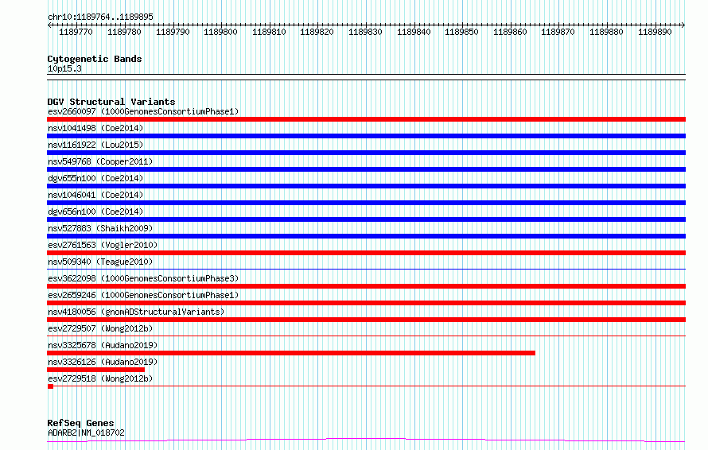Click ruler position 1189890
The width and height of the screenshot is (708, 450).
tap(655, 32)
